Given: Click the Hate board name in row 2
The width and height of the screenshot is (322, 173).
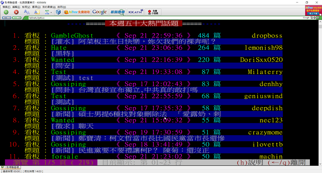Looking at the screenshot, I should (59, 48).
